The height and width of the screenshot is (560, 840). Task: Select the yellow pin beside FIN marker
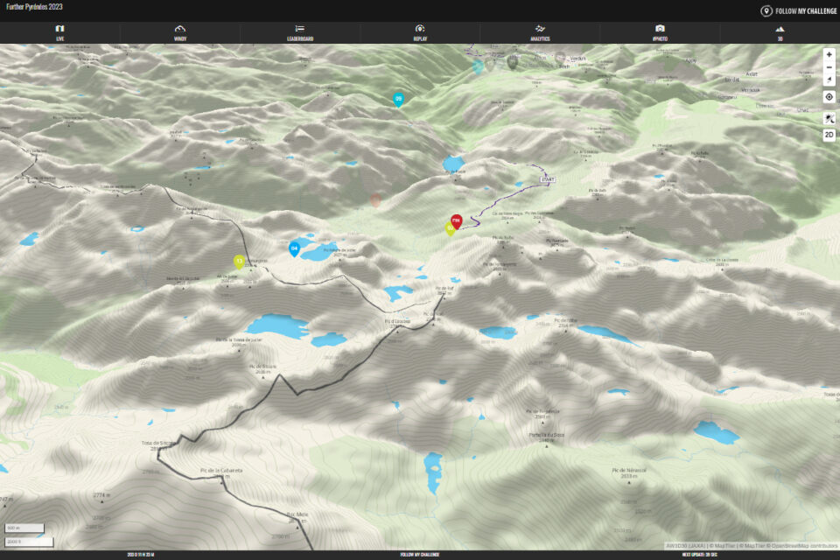(449, 229)
